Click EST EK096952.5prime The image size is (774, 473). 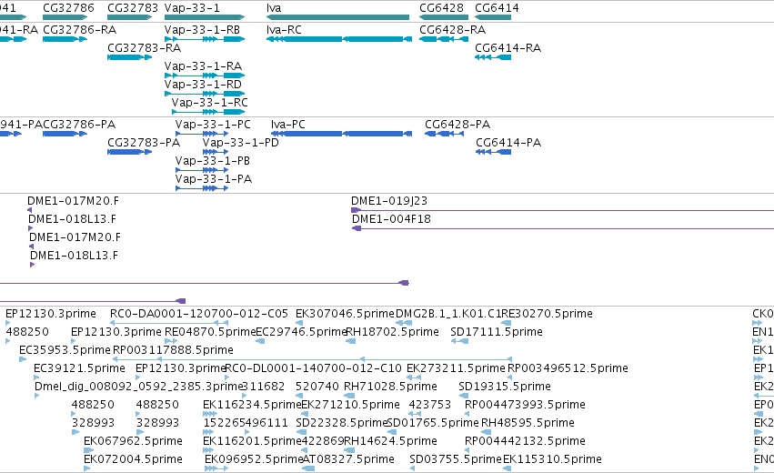254,459
